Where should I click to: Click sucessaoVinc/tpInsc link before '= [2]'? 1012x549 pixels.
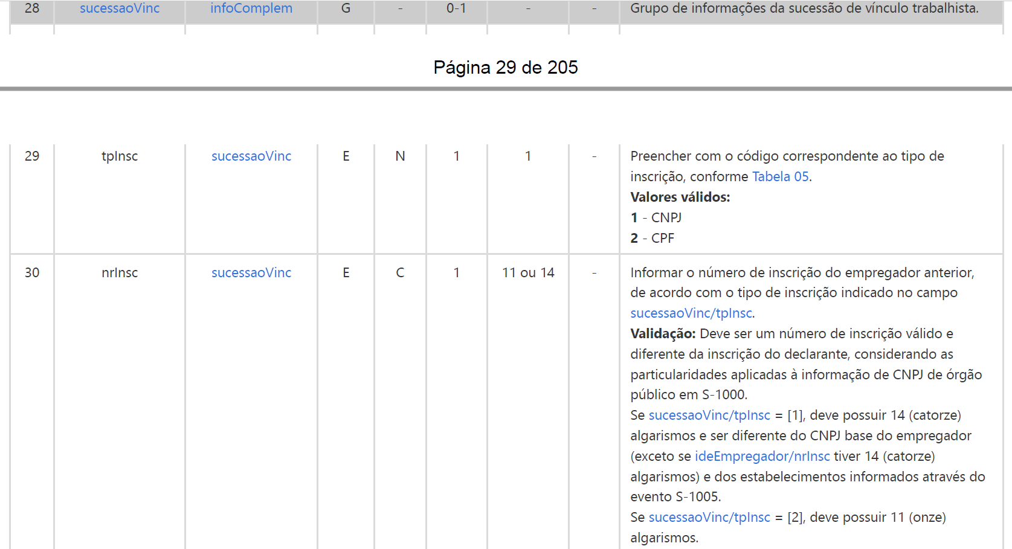(709, 517)
